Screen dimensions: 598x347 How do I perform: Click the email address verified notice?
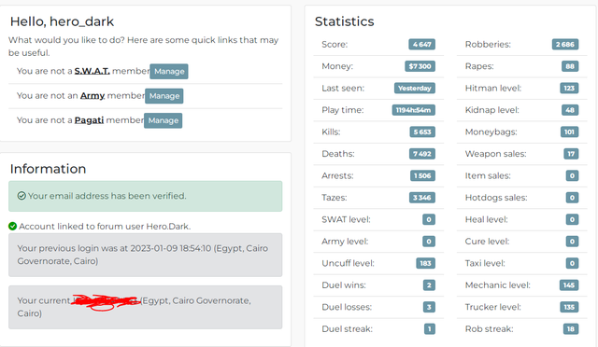tap(146, 196)
